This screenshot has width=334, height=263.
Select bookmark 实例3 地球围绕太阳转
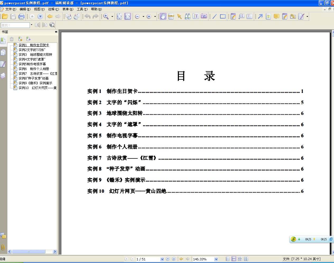coord(35,55)
